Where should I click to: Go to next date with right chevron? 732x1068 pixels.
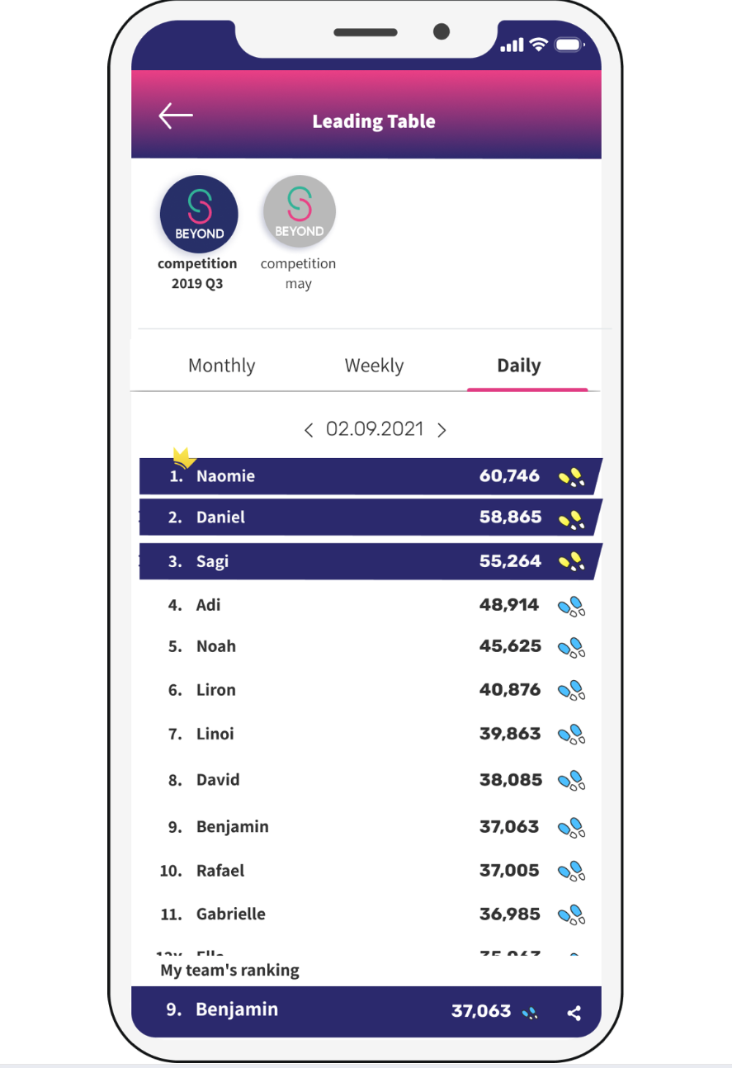(442, 430)
